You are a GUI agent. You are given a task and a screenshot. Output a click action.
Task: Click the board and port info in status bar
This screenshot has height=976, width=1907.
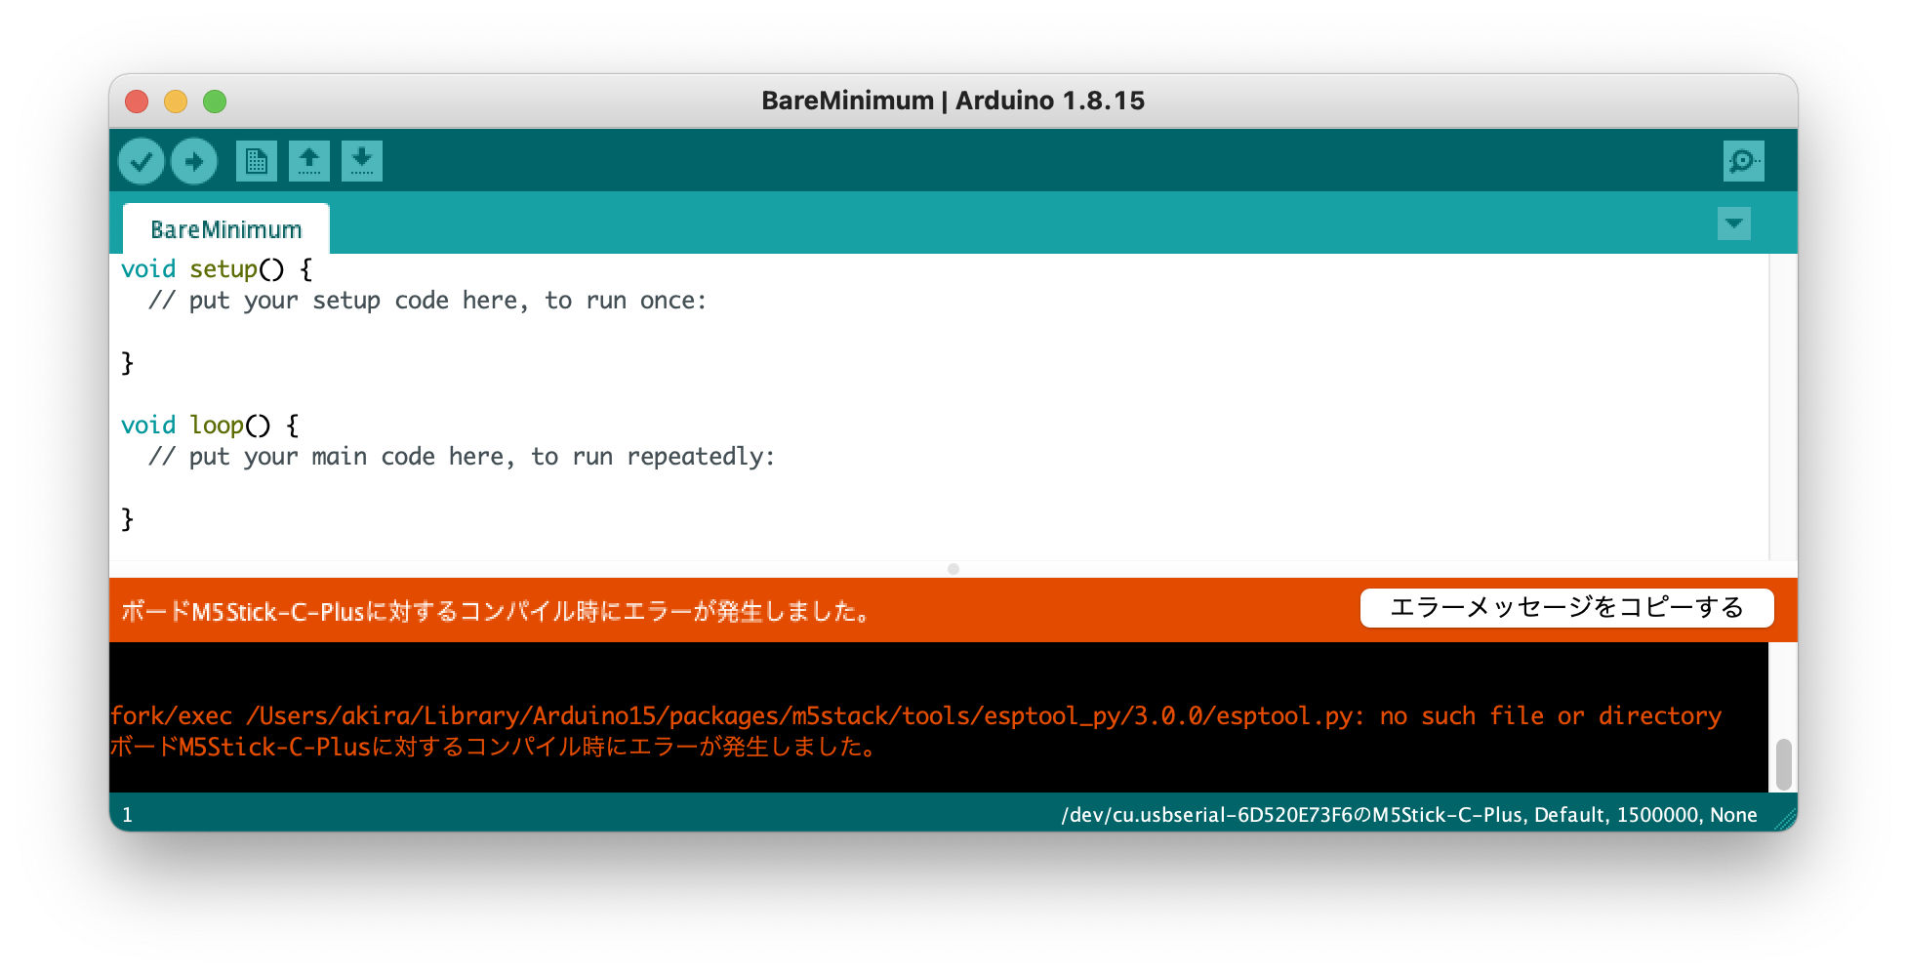point(1409,815)
